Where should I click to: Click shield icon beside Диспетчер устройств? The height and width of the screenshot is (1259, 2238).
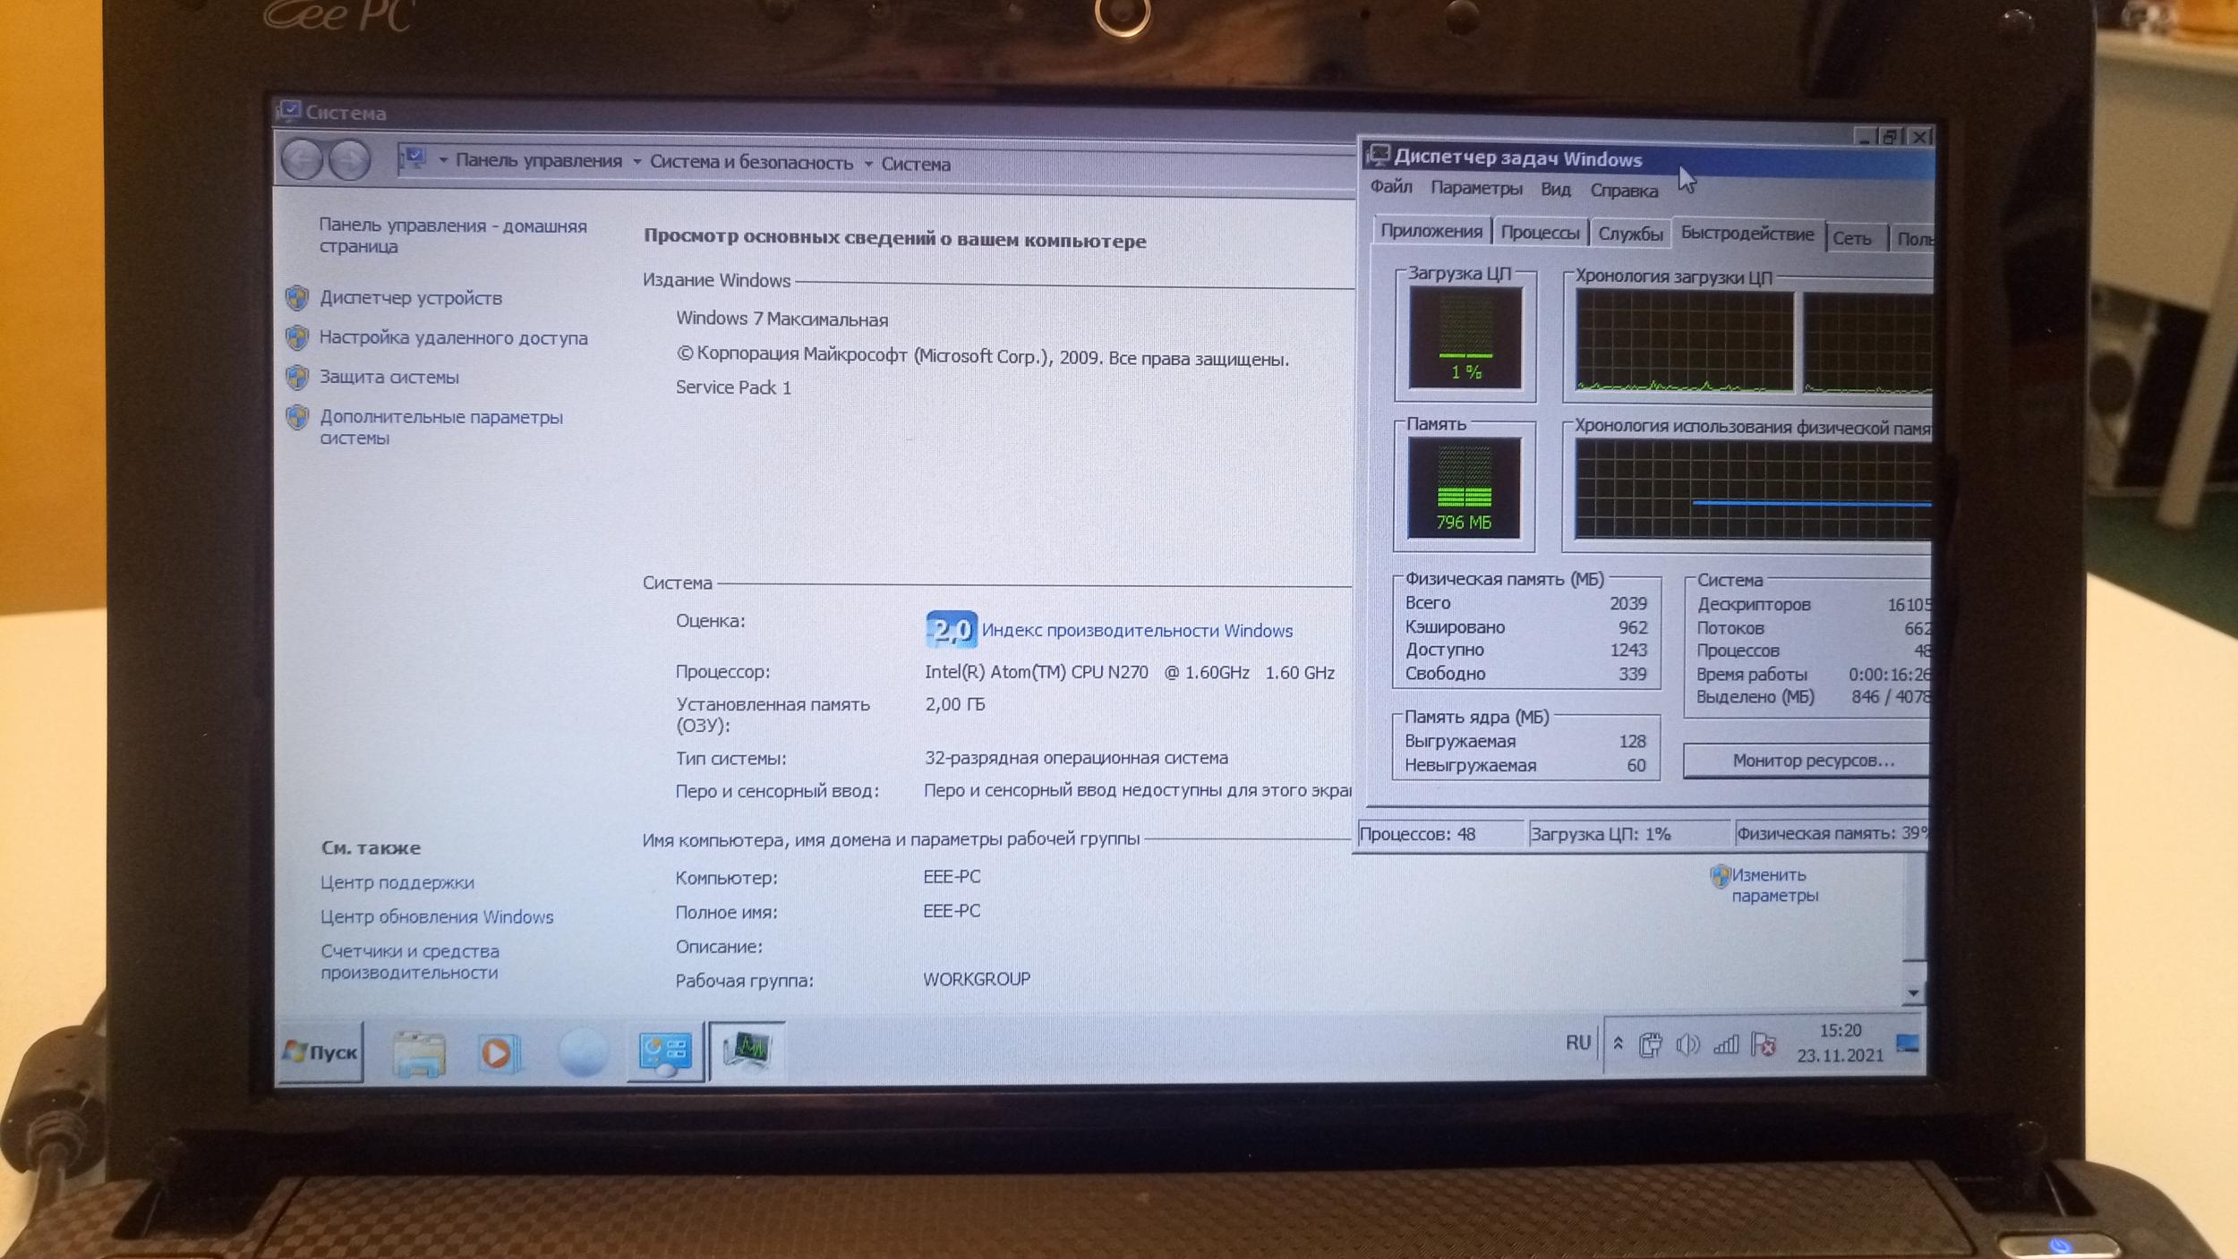point(297,297)
